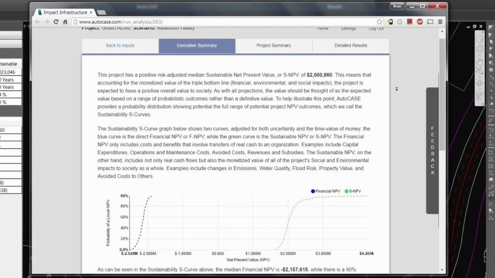Open the Settings link in AutoCASE header
495x278 pixels.
point(348,28)
